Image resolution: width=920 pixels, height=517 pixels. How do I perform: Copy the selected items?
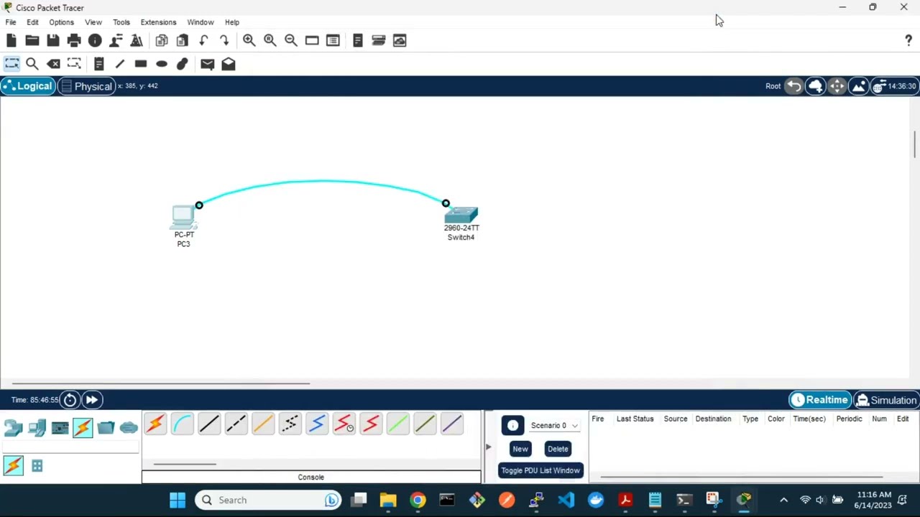tap(162, 40)
